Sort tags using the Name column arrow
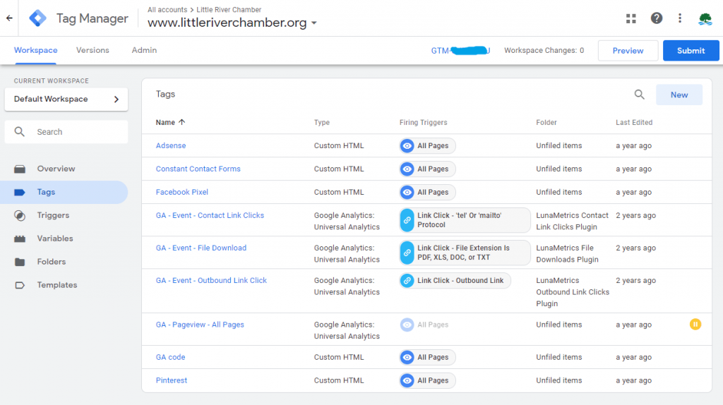The width and height of the screenshot is (723, 405). click(181, 122)
